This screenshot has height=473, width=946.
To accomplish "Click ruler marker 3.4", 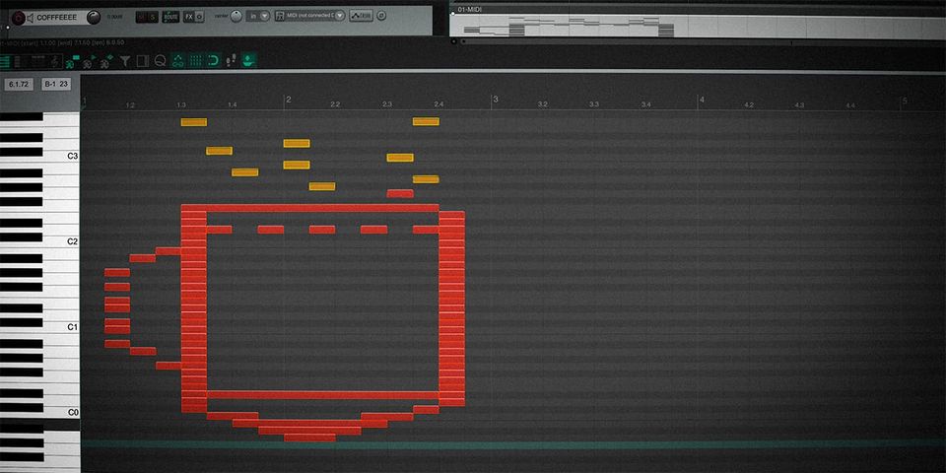I will pyautogui.click(x=645, y=104).
